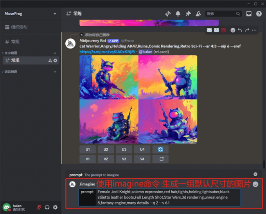Screen dimensions: 266x214
Task: Click the Midjourney Bot avatar
Action: click(70, 43)
